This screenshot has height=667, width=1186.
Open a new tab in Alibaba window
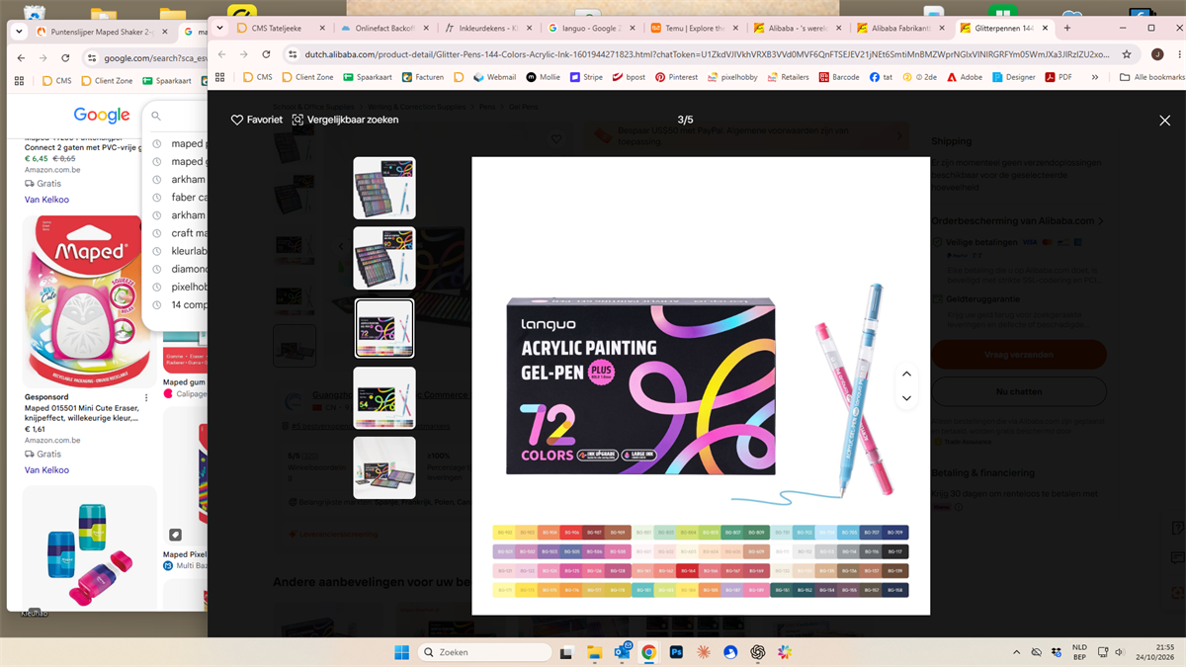click(x=1066, y=29)
